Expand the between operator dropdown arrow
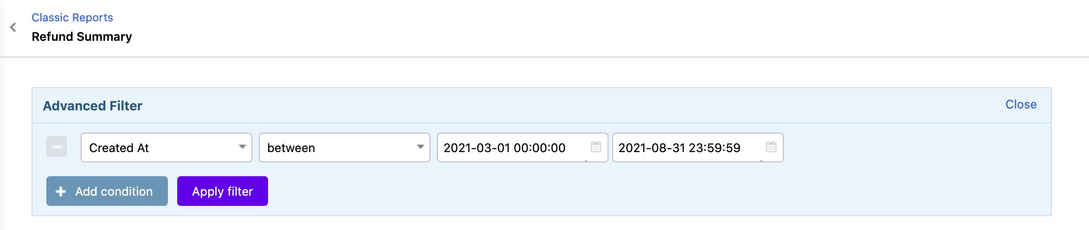This screenshot has height=230, width=1089. pyautogui.click(x=420, y=147)
